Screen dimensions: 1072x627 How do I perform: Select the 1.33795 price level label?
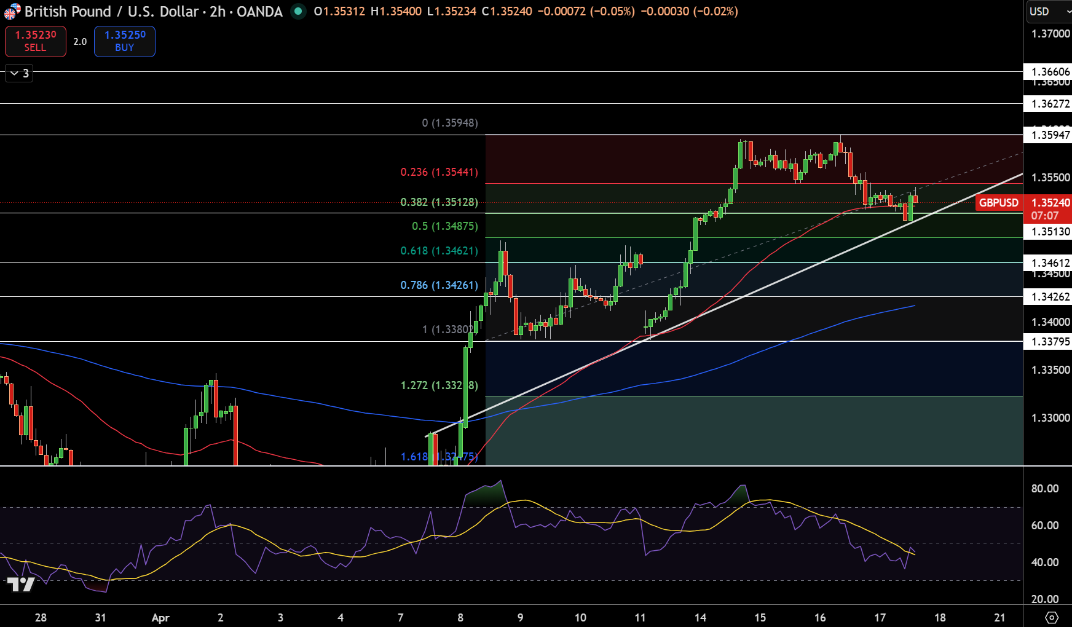(x=1049, y=342)
